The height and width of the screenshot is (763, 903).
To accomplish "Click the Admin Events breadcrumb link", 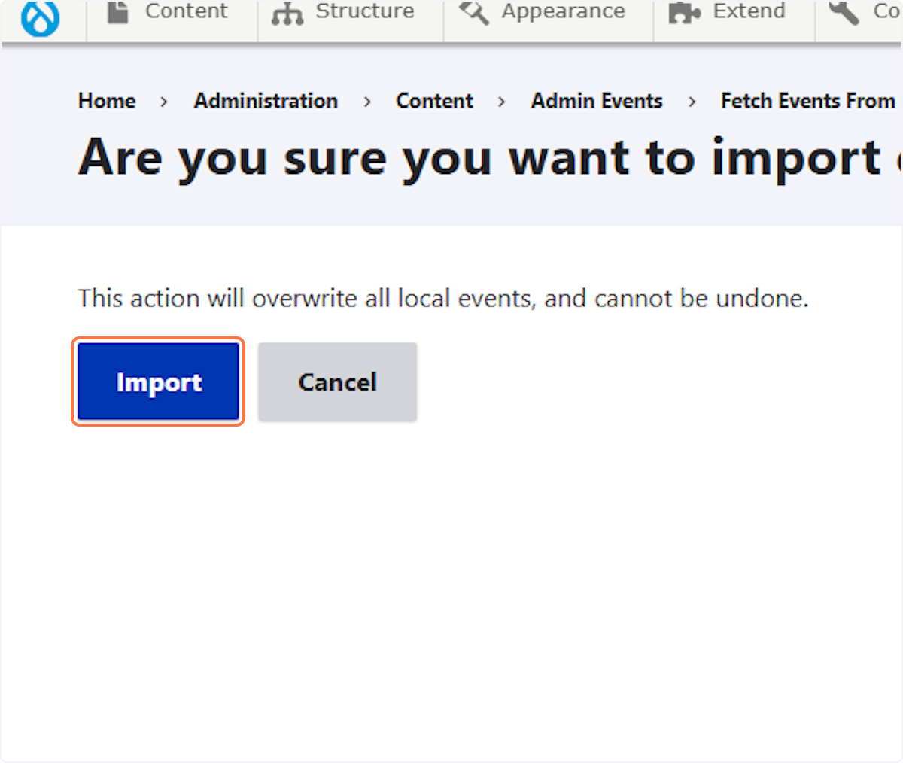I will point(597,100).
